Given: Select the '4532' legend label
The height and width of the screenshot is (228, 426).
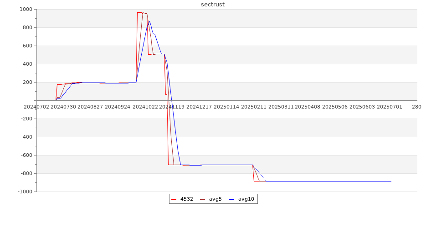Looking at the screenshot, I should (x=187, y=199).
